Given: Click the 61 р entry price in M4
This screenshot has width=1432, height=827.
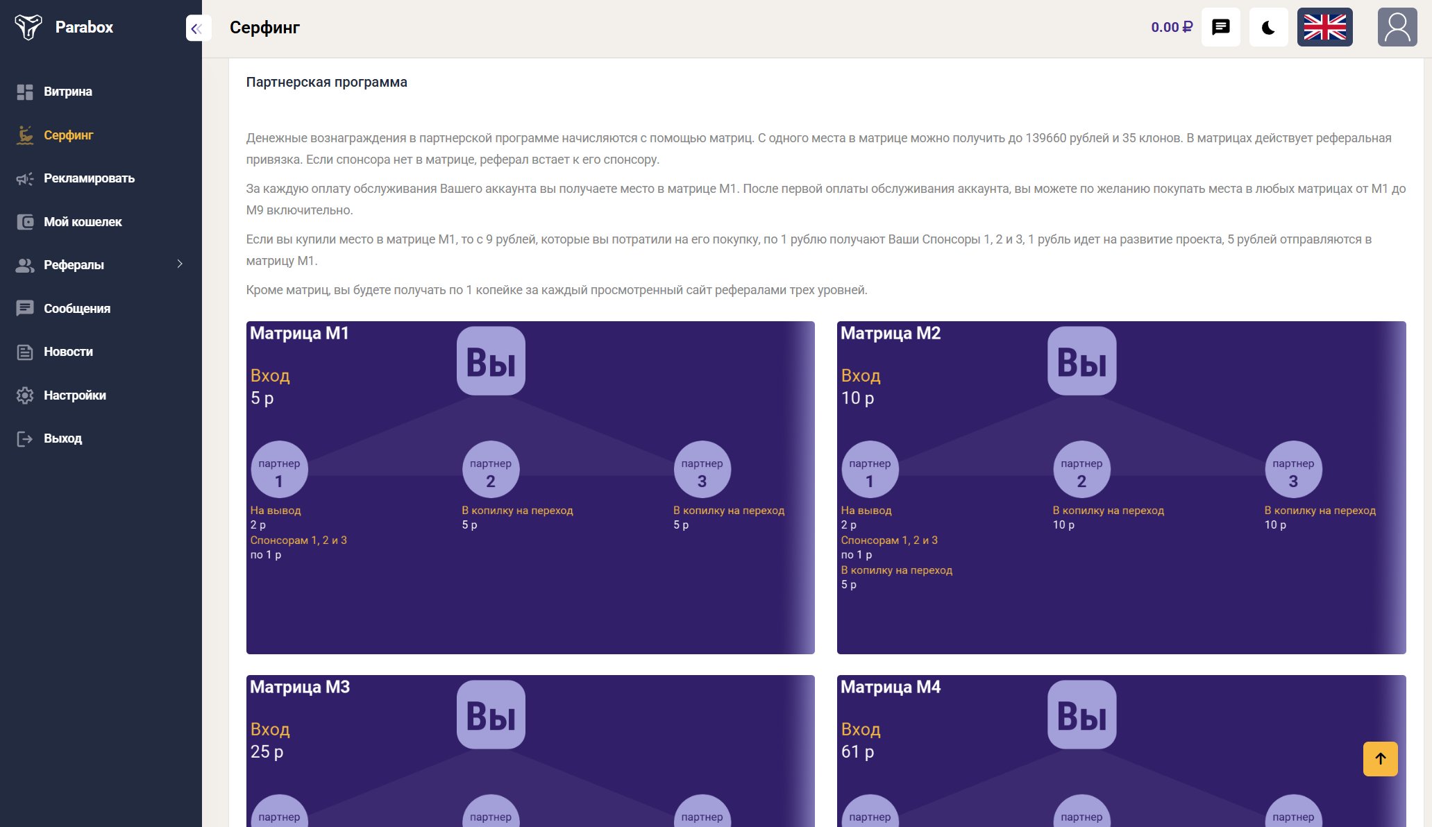Looking at the screenshot, I should click(x=858, y=752).
